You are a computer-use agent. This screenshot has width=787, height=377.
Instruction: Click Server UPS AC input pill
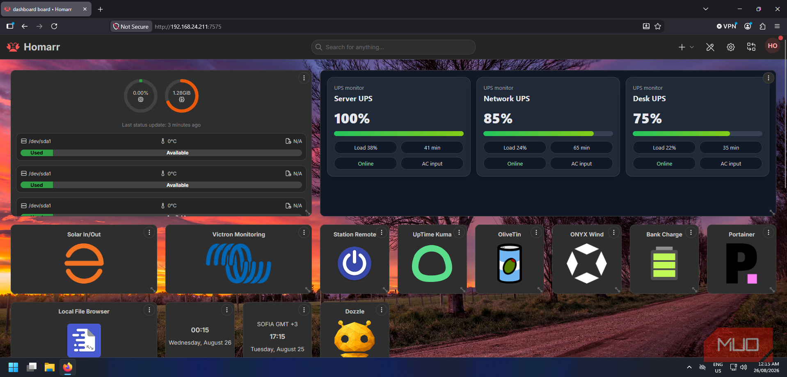click(x=432, y=164)
